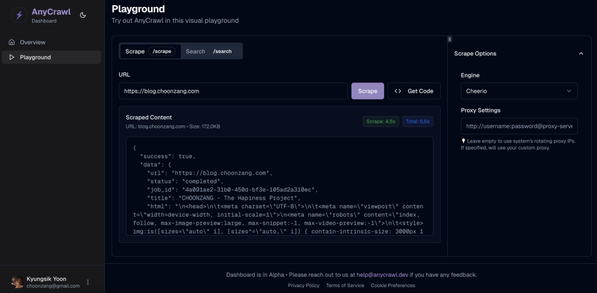This screenshot has width=597, height=293.
Task: Open the Cookie Preferences link
Action: (x=393, y=285)
